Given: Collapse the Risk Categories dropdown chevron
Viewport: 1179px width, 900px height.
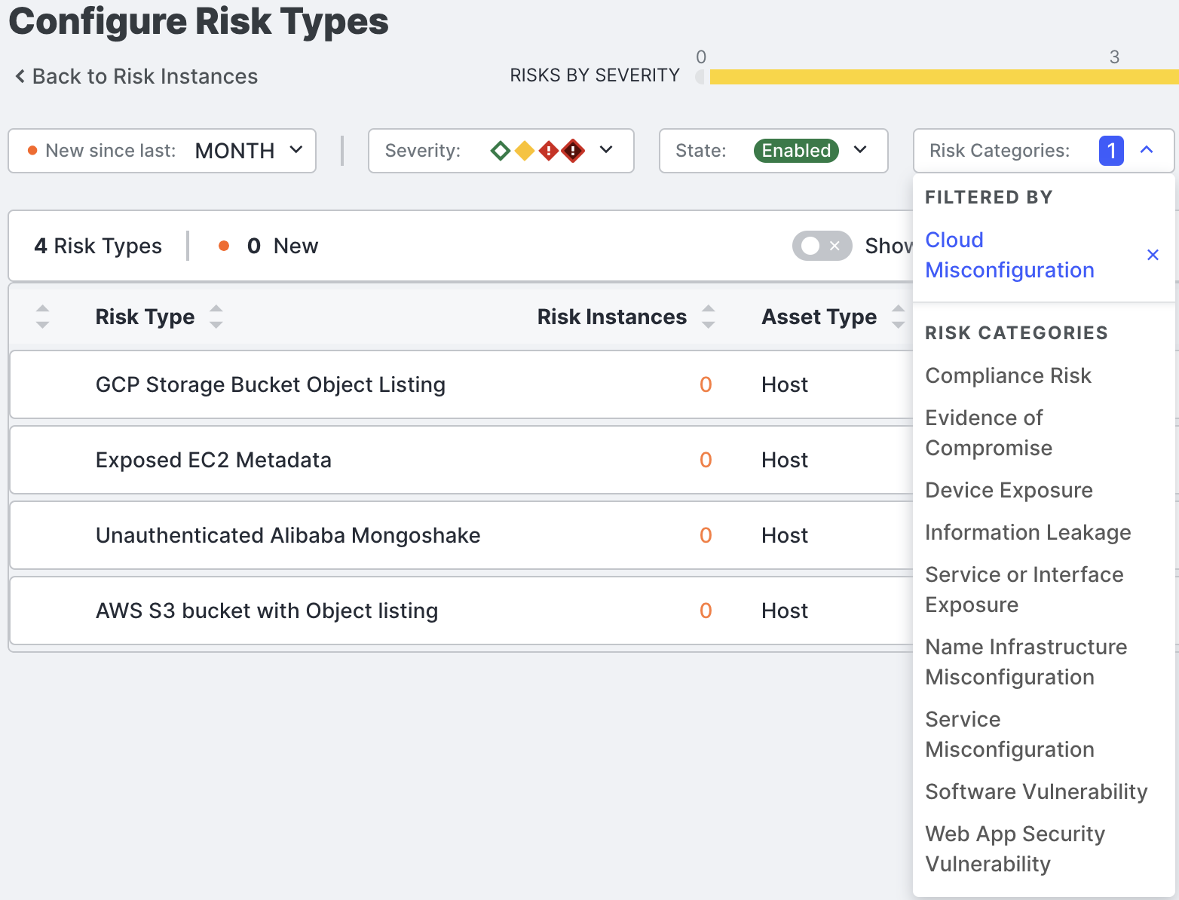Looking at the screenshot, I should tap(1147, 150).
